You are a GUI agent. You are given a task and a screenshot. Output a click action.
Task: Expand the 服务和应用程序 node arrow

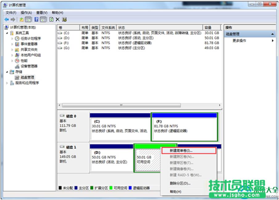point(7,83)
